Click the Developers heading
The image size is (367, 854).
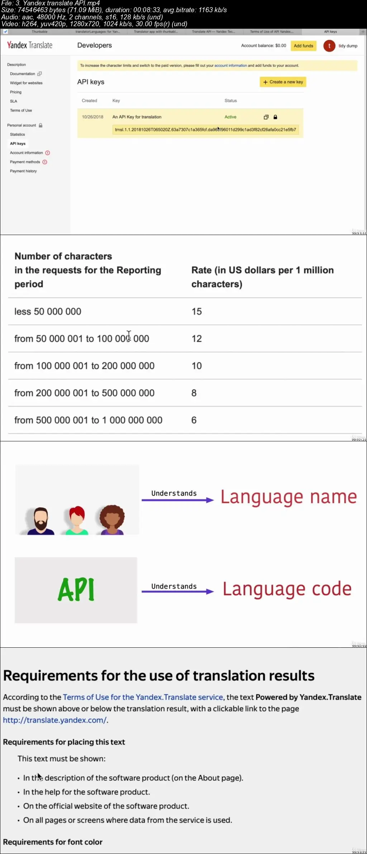pyautogui.click(x=95, y=45)
